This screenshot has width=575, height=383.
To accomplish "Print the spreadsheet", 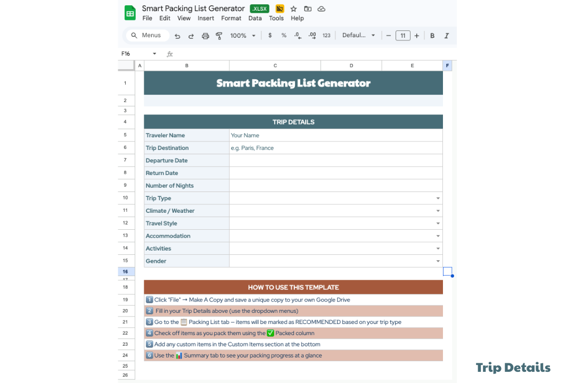I will 206,36.
